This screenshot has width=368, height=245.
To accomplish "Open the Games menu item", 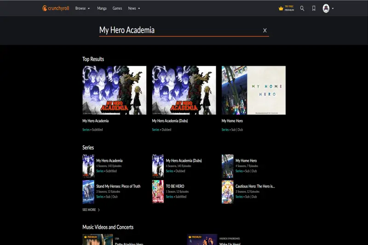I will (x=117, y=8).
